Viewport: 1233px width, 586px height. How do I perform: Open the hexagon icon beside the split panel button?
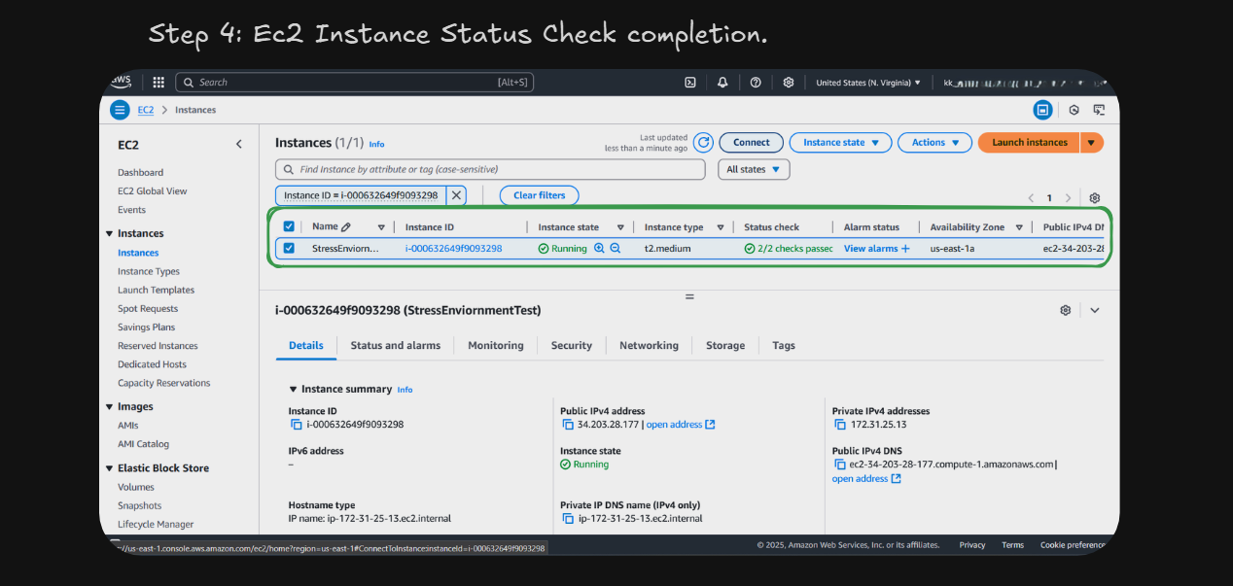(x=1074, y=110)
